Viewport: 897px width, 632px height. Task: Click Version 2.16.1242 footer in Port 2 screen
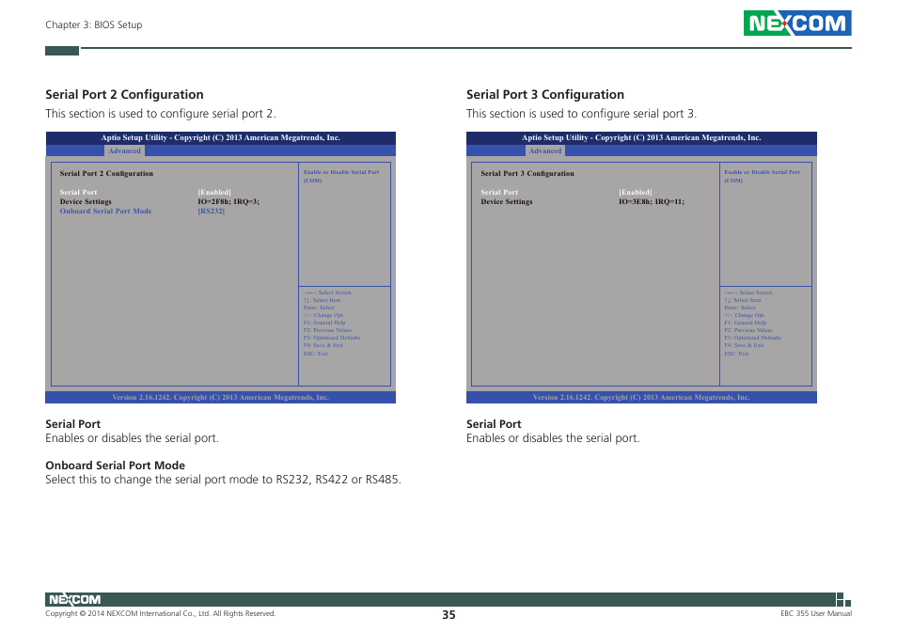tap(220, 397)
